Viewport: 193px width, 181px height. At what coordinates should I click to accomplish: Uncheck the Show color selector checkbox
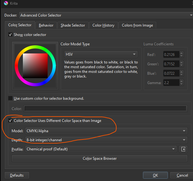[11, 34]
